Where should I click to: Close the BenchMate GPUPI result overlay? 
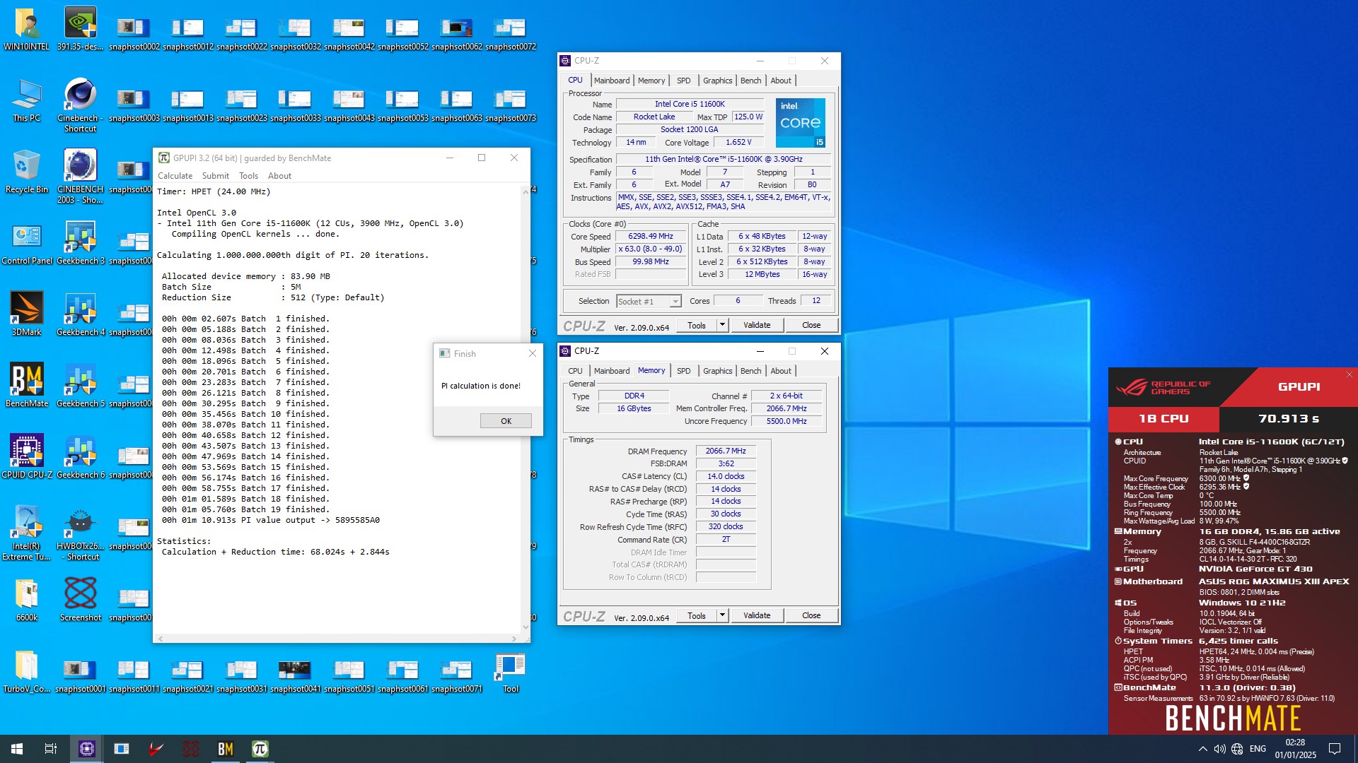click(x=1350, y=374)
